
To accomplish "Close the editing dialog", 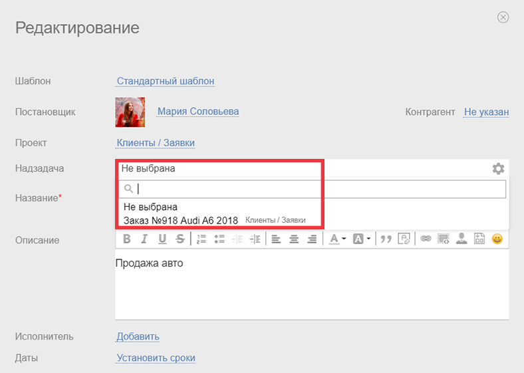I will [x=503, y=17].
